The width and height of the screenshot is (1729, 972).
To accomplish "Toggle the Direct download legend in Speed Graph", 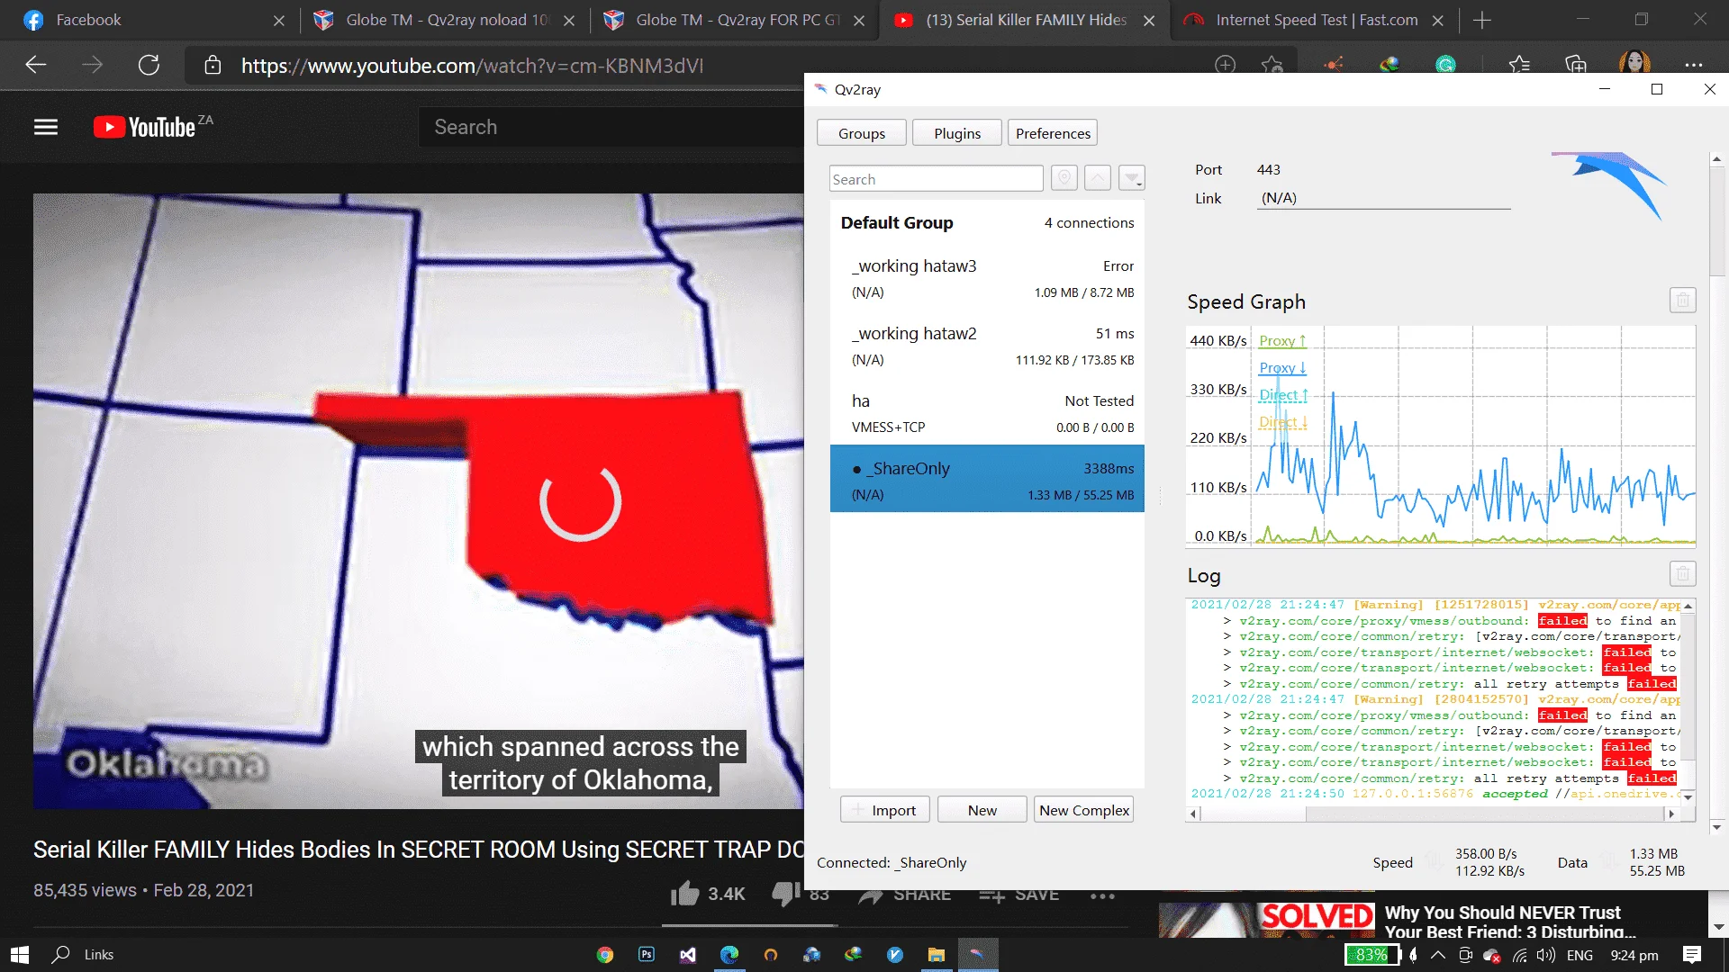I will point(1282,422).
